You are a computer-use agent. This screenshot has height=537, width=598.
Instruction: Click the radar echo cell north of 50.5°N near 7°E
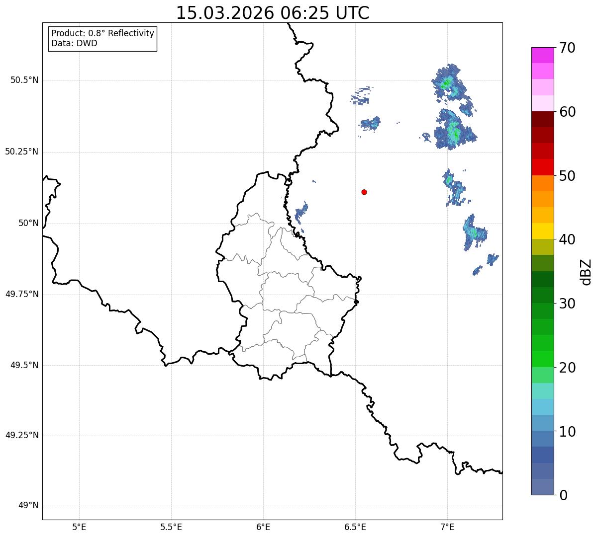pos(449,82)
